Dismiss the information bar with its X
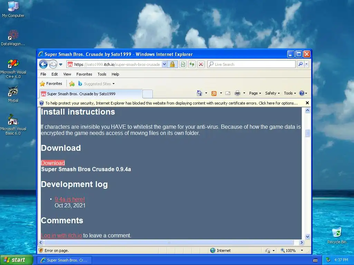 coord(307,103)
